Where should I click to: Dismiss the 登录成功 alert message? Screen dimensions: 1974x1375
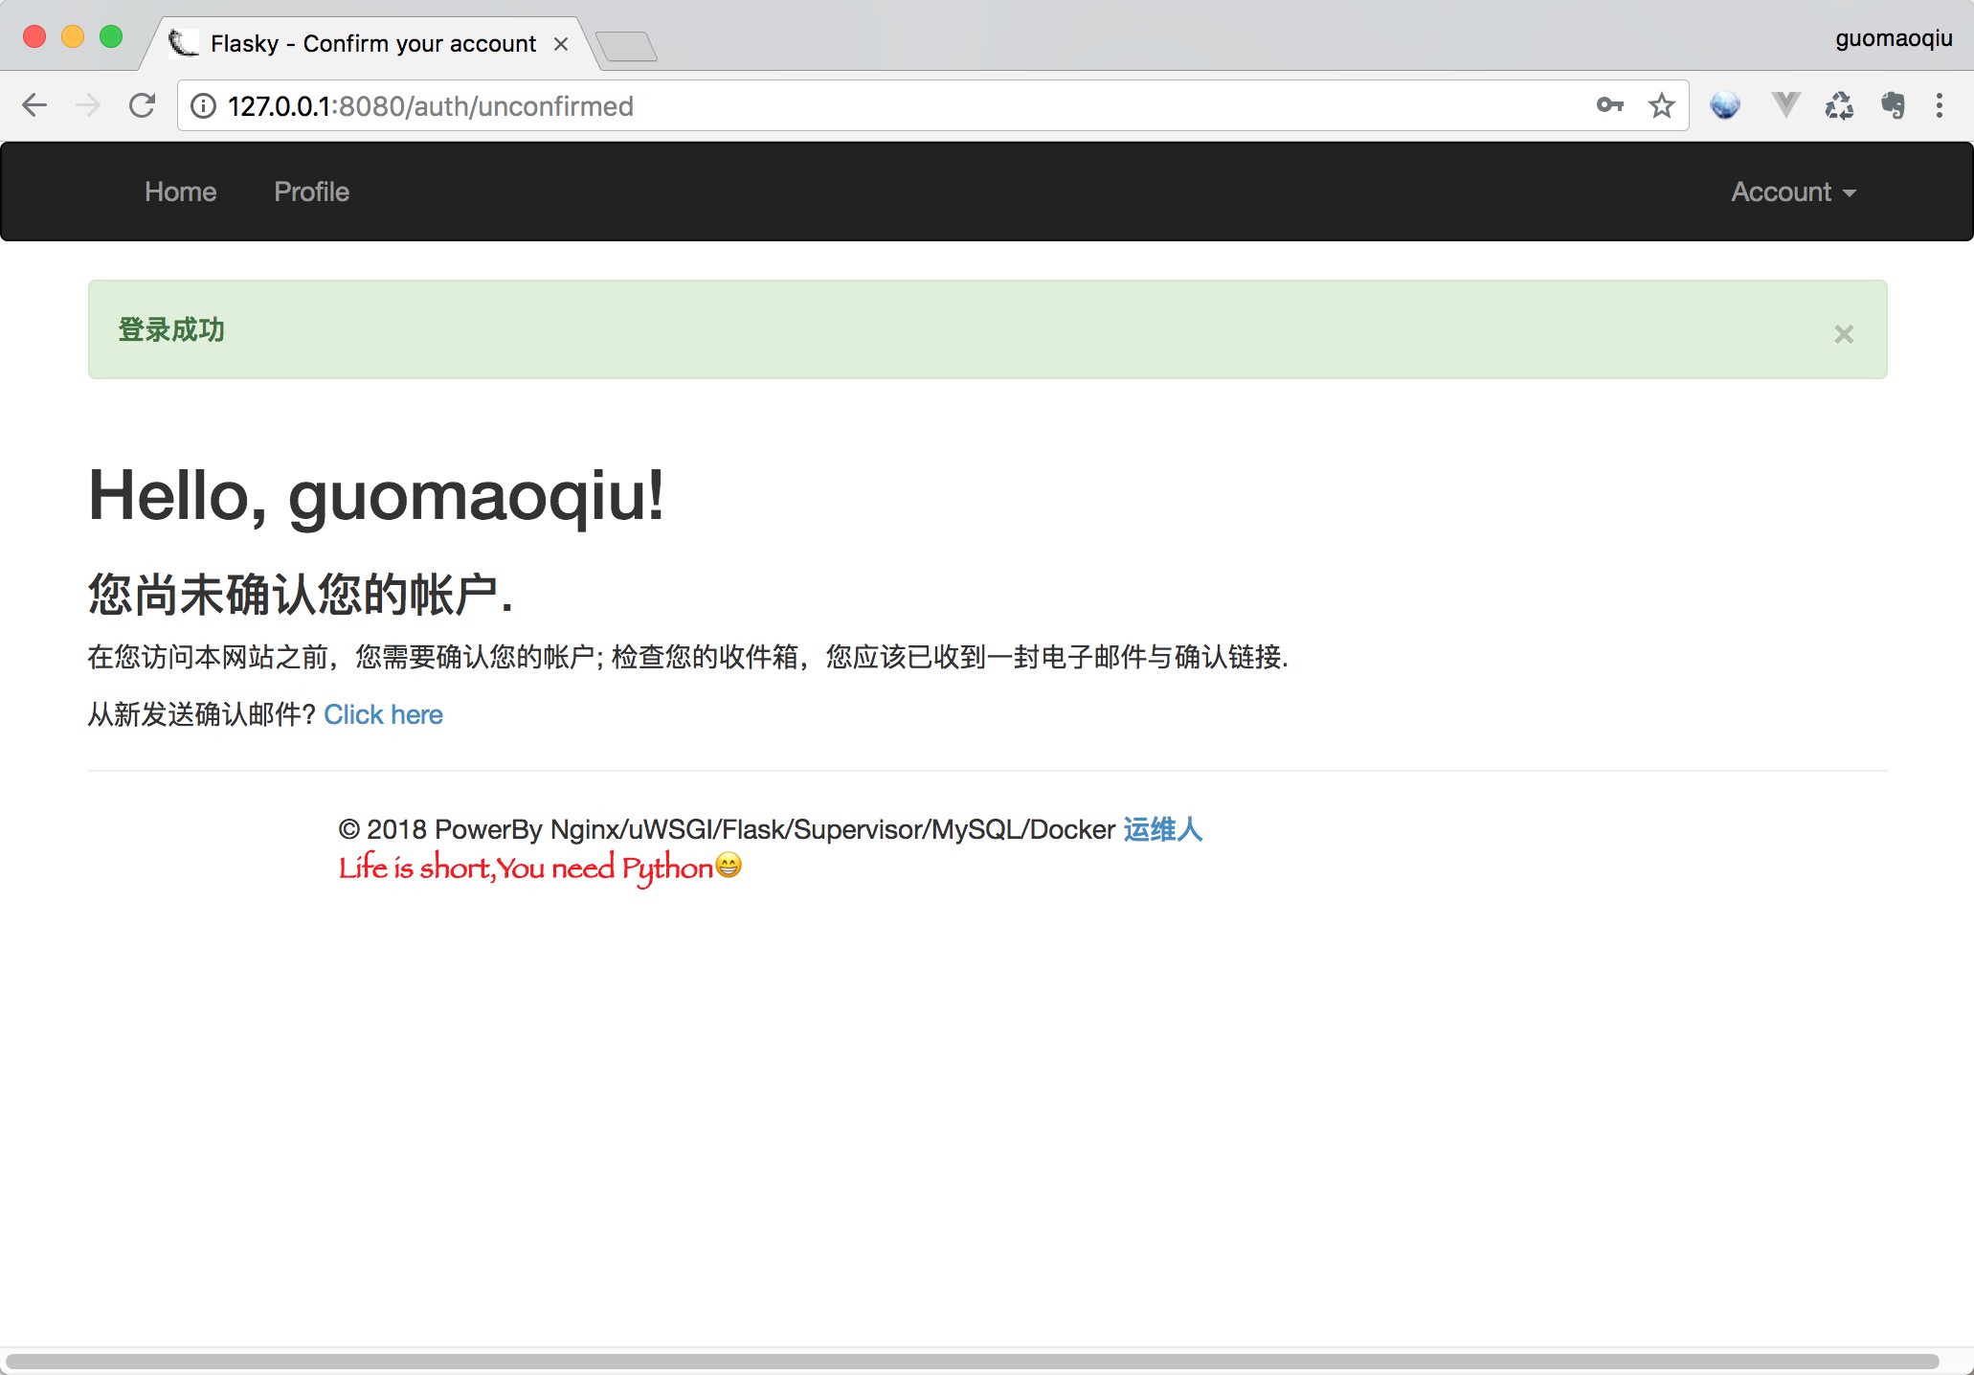1843,334
